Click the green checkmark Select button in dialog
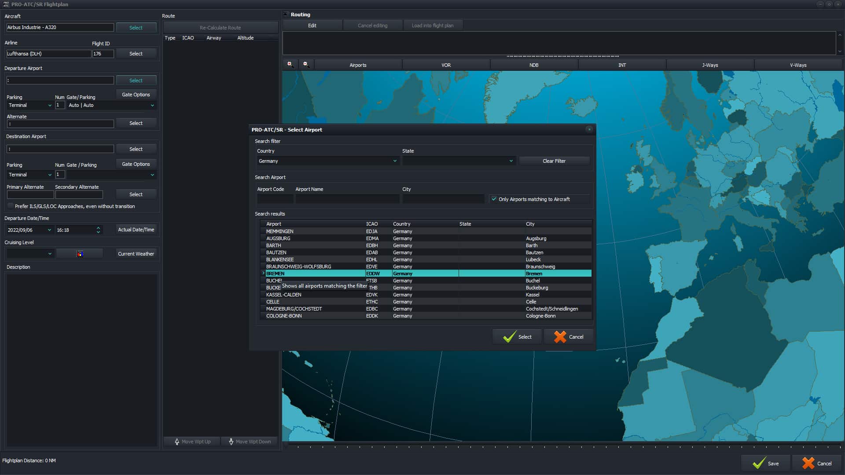 [517, 337]
